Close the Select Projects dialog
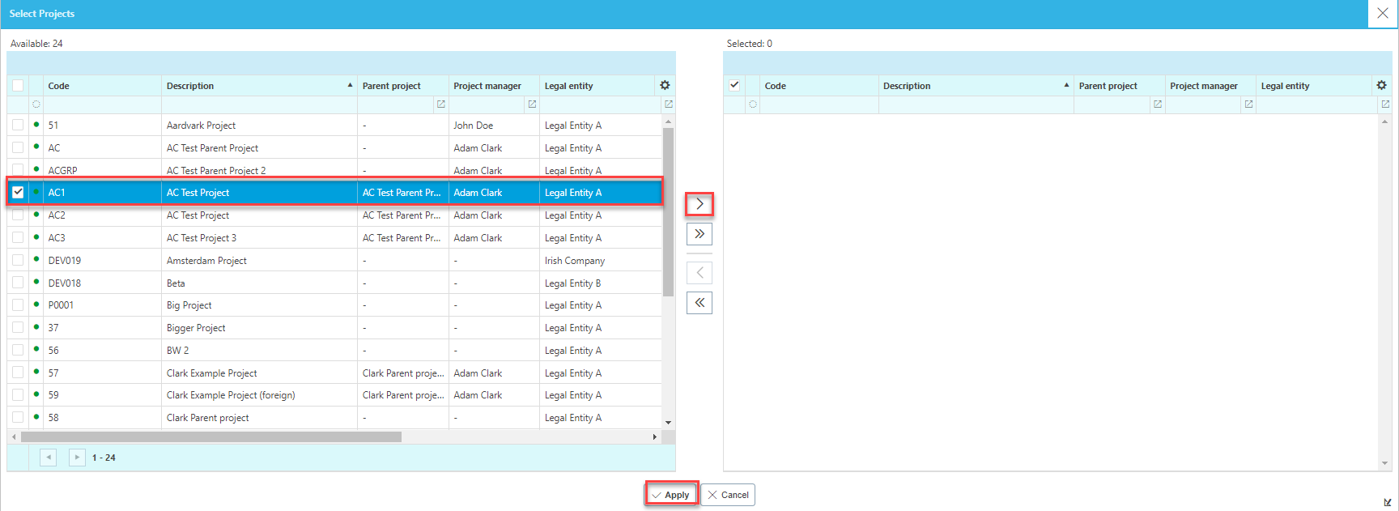The height and width of the screenshot is (511, 1399). tap(1383, 14)
